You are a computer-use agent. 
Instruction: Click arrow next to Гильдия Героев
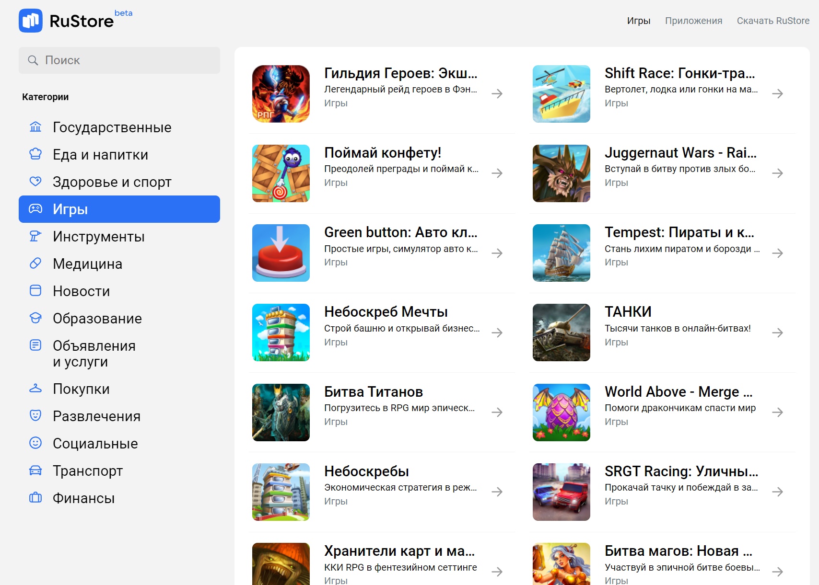click(x=497, y=93)
